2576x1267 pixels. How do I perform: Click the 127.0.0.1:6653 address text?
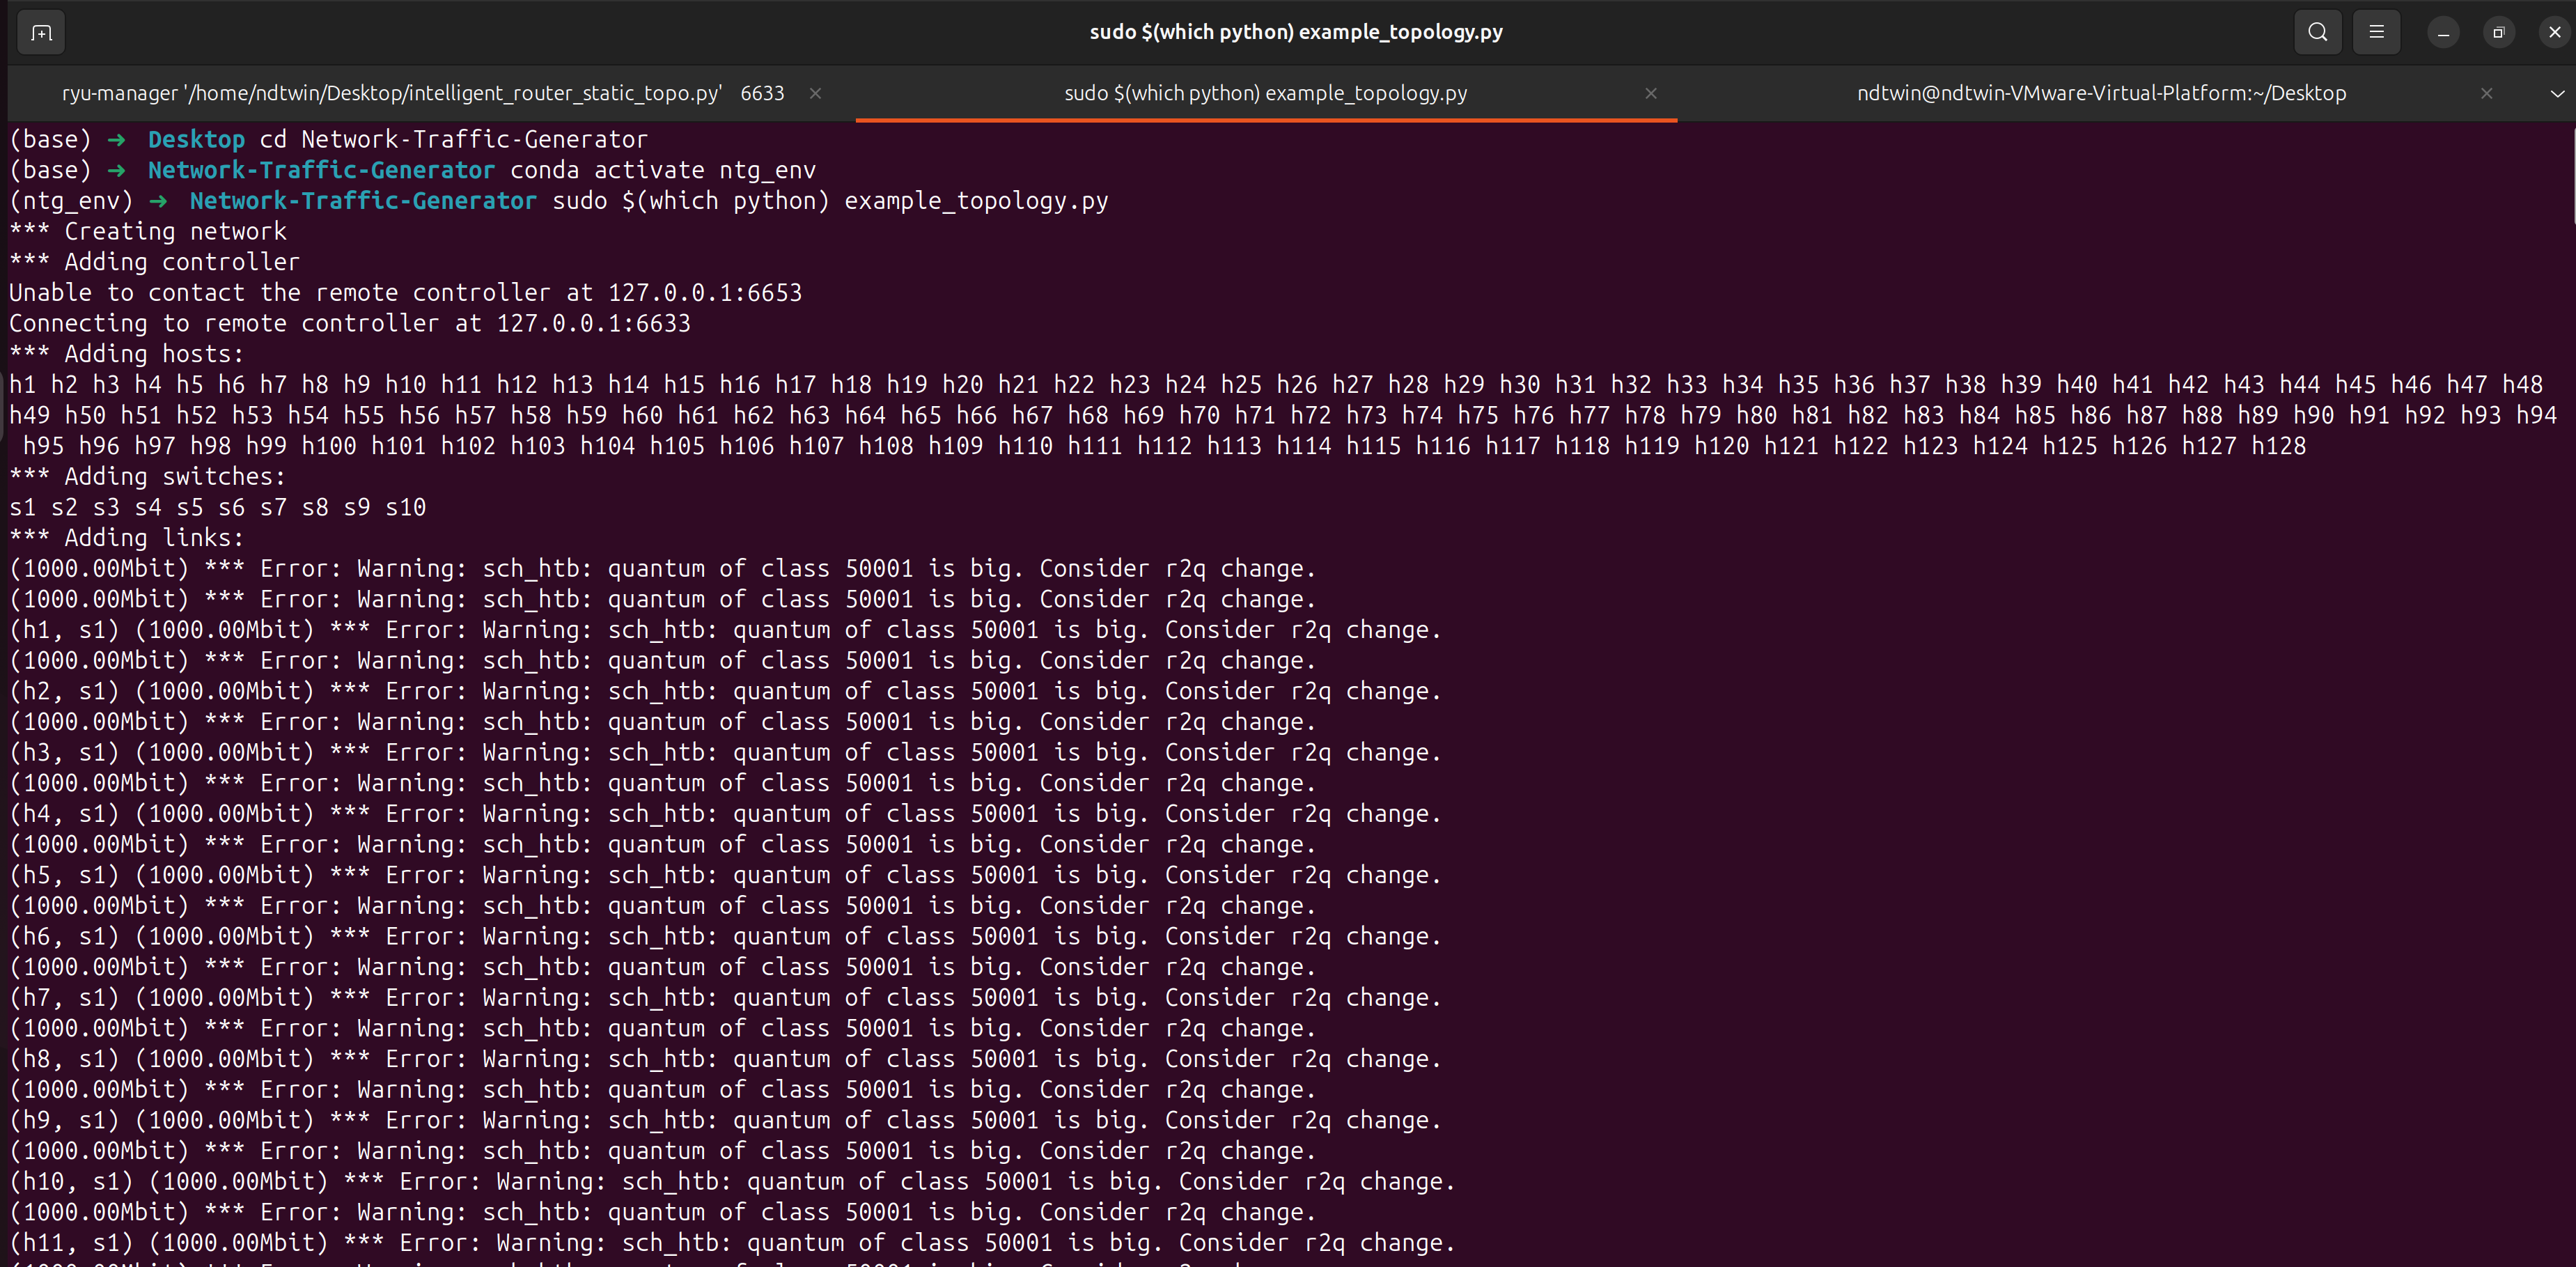tap(704, 293)
